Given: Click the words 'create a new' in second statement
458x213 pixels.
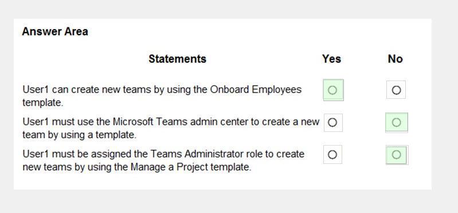Looking at the screenshot, I should [x=291, y=122].
